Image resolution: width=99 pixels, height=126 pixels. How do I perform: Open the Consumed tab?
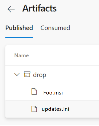tap(55, 28)
